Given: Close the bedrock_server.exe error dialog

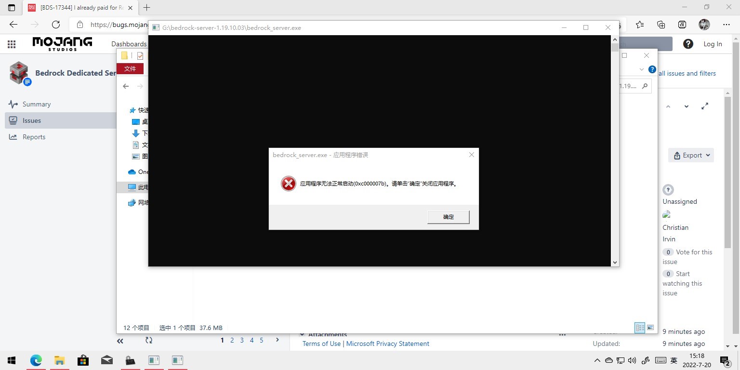Looking at the screenshot, I should [472, 155].
